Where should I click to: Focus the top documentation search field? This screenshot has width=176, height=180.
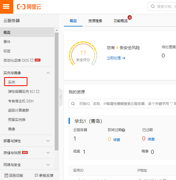(162, 6)
